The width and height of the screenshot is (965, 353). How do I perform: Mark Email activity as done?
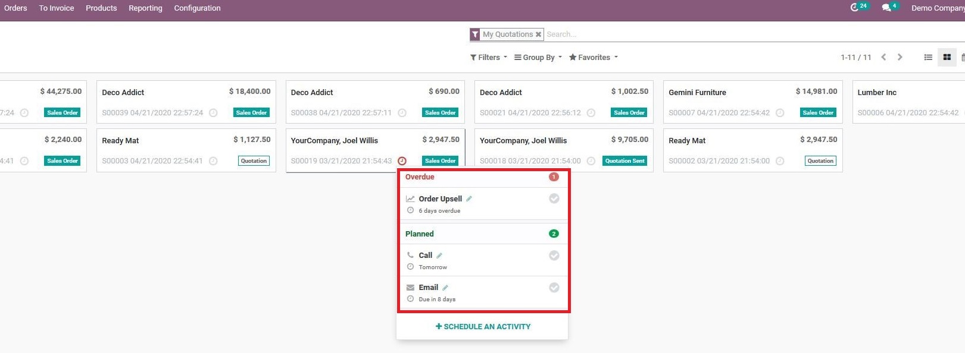click(554, 288)
